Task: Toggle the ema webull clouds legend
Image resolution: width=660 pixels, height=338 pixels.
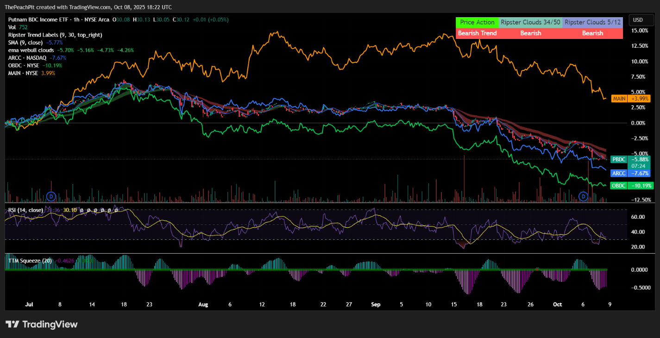Action: pyautogui.click(x=31, y=50)
